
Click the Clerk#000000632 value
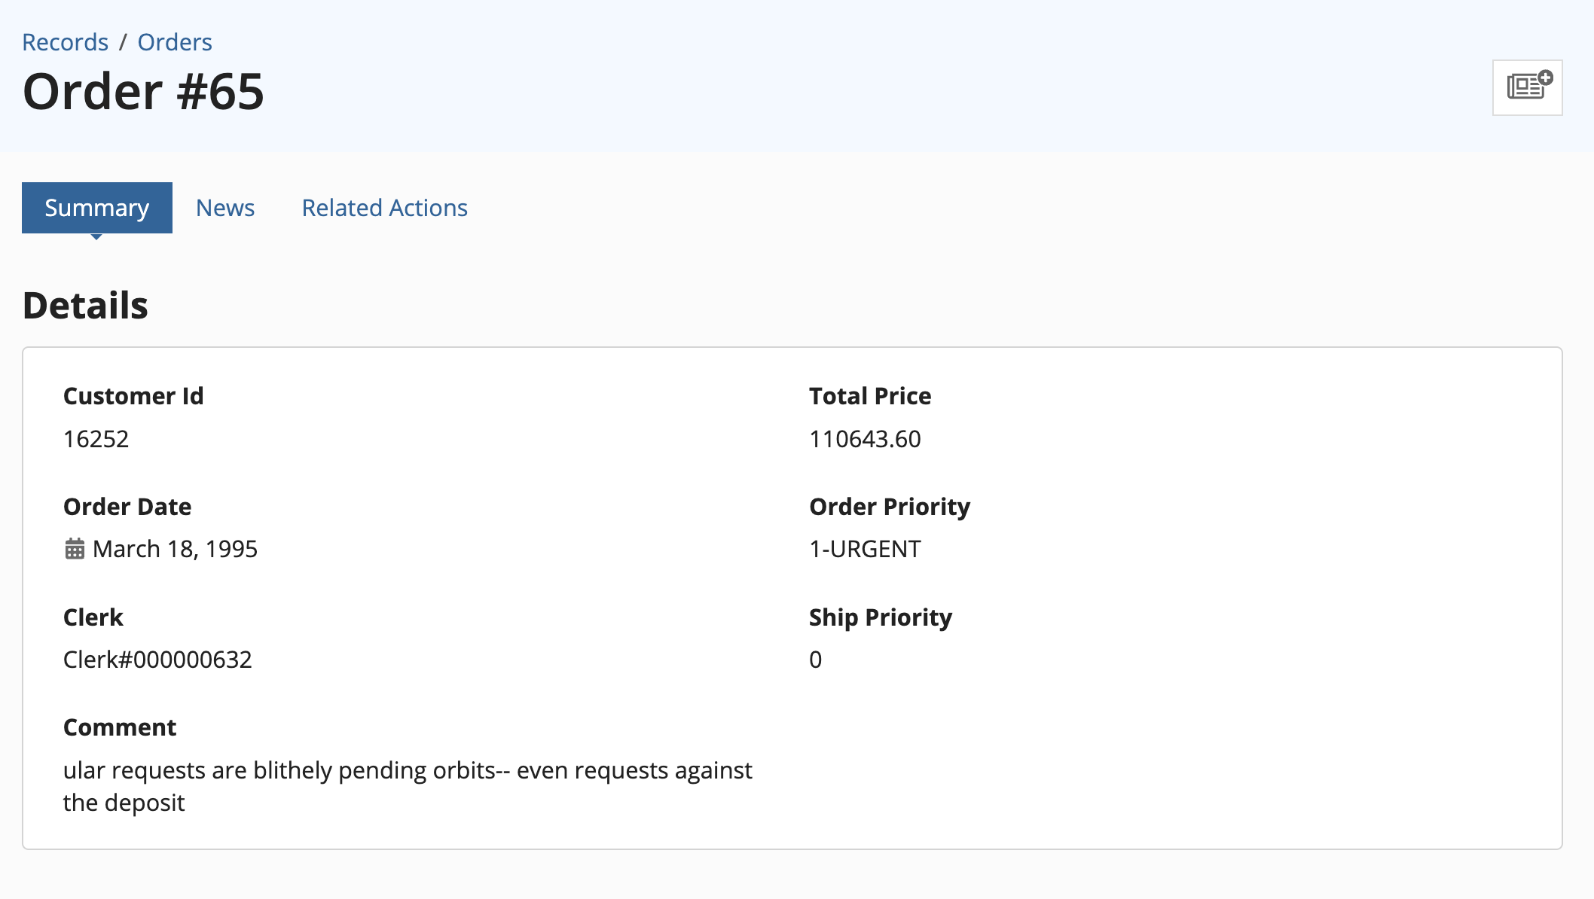click(157, 660)
